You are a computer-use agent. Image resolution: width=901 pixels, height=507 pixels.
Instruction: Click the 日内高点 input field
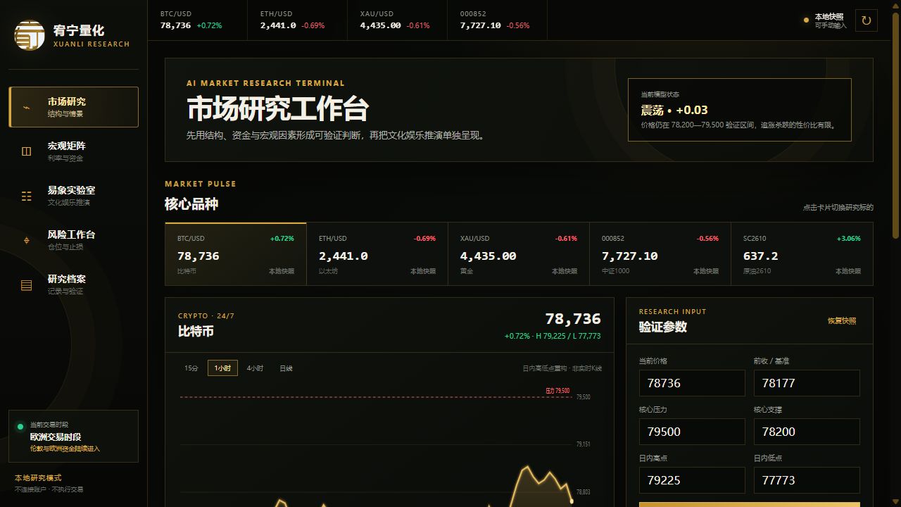[692, 480]
